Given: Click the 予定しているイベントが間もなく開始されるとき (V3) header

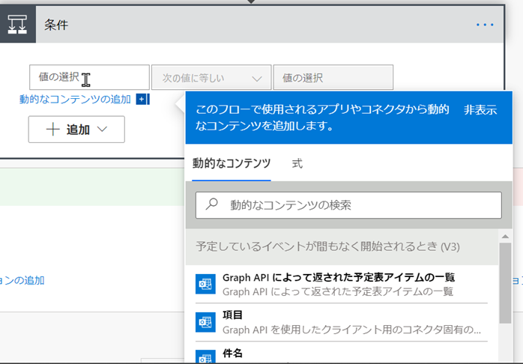Looking at the screenshot, I should click(342, 246).
